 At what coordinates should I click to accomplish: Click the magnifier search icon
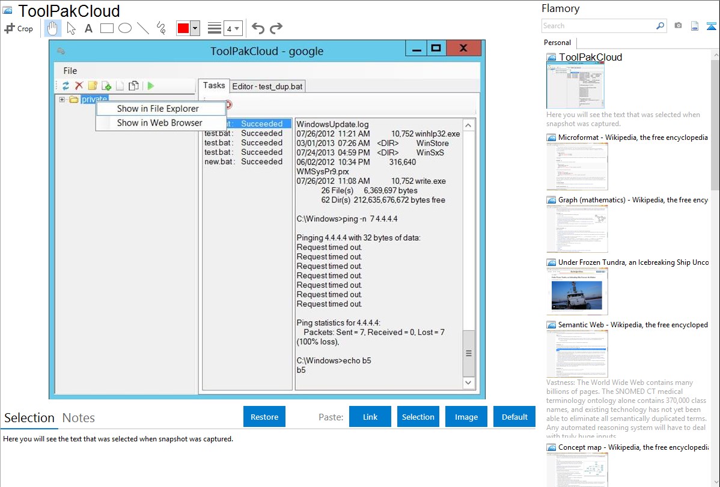661,26
